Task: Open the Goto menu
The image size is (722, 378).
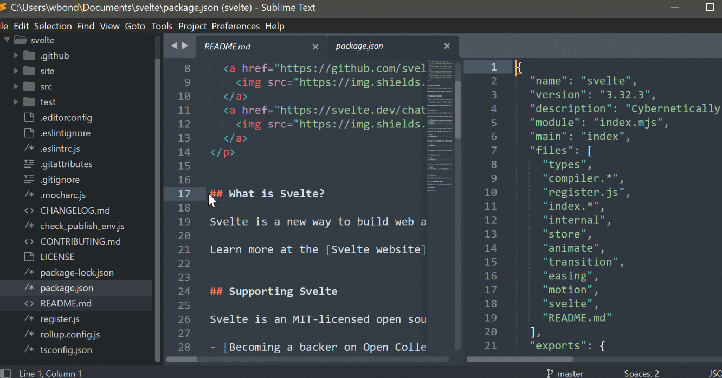Action: pyautogui.click(x=136, y=26)
